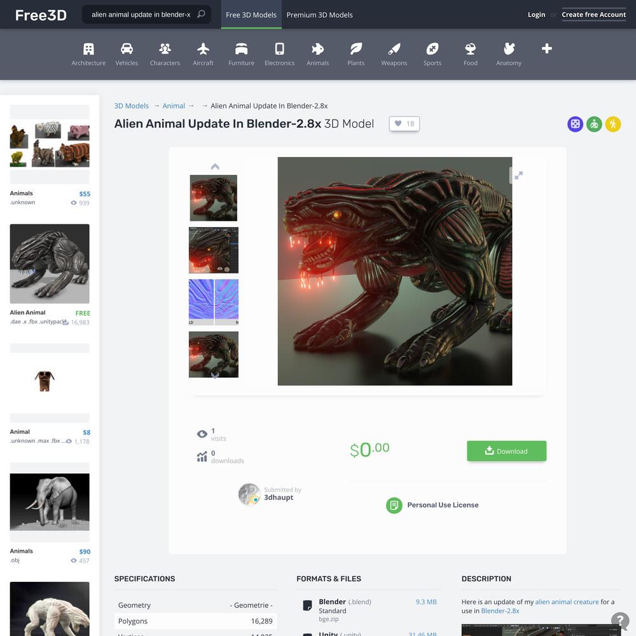Open the free Alien Animal model
This screenshot has width=636, height=636.
coord(50,264)
